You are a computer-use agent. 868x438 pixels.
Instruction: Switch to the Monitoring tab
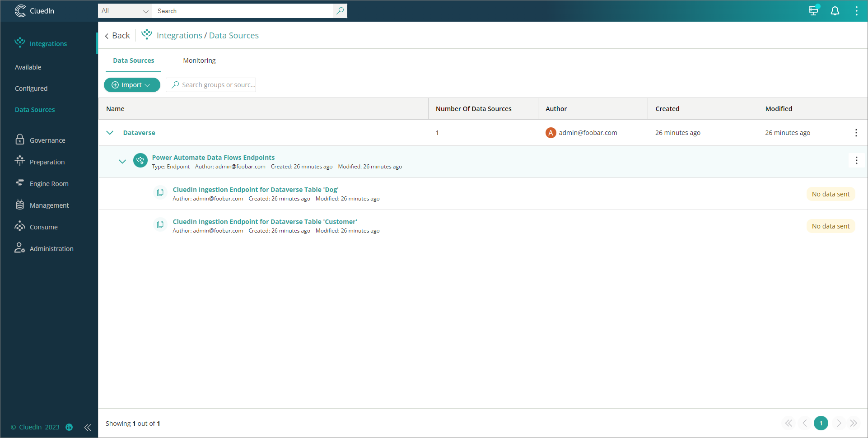click(199, 60)
